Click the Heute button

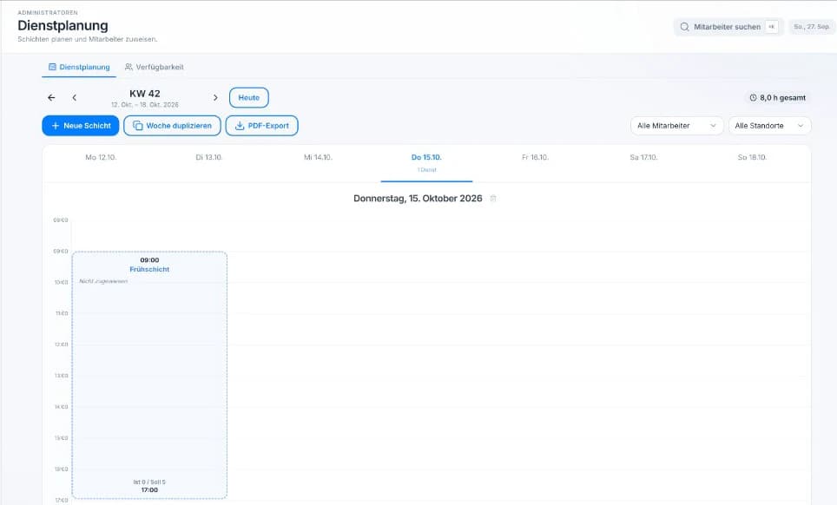[248, 97]
